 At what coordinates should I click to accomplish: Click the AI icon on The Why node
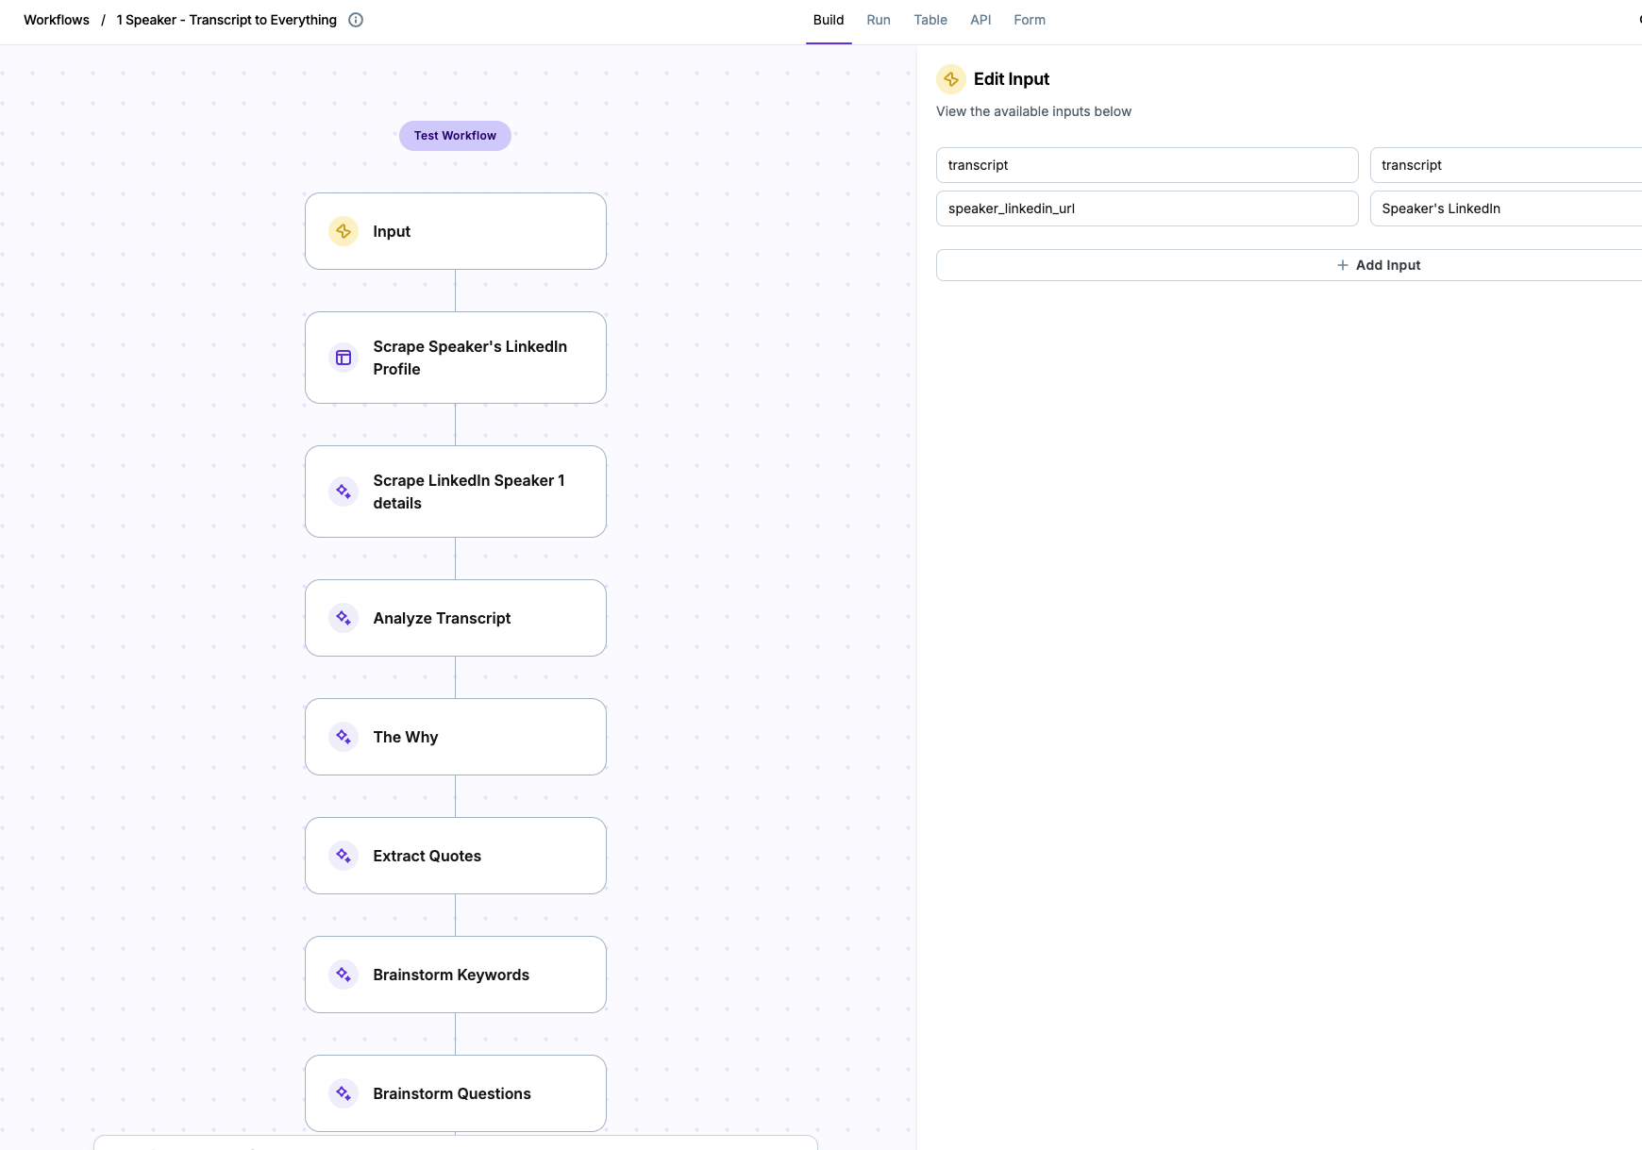point(343,737)
